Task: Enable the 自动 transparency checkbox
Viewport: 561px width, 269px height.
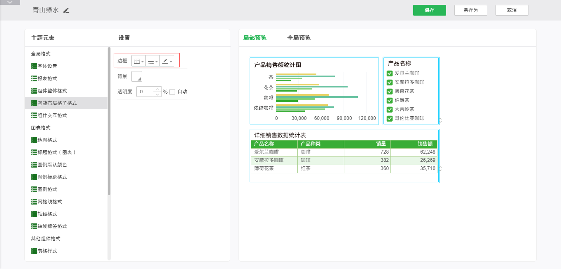Action: point(172,92)
